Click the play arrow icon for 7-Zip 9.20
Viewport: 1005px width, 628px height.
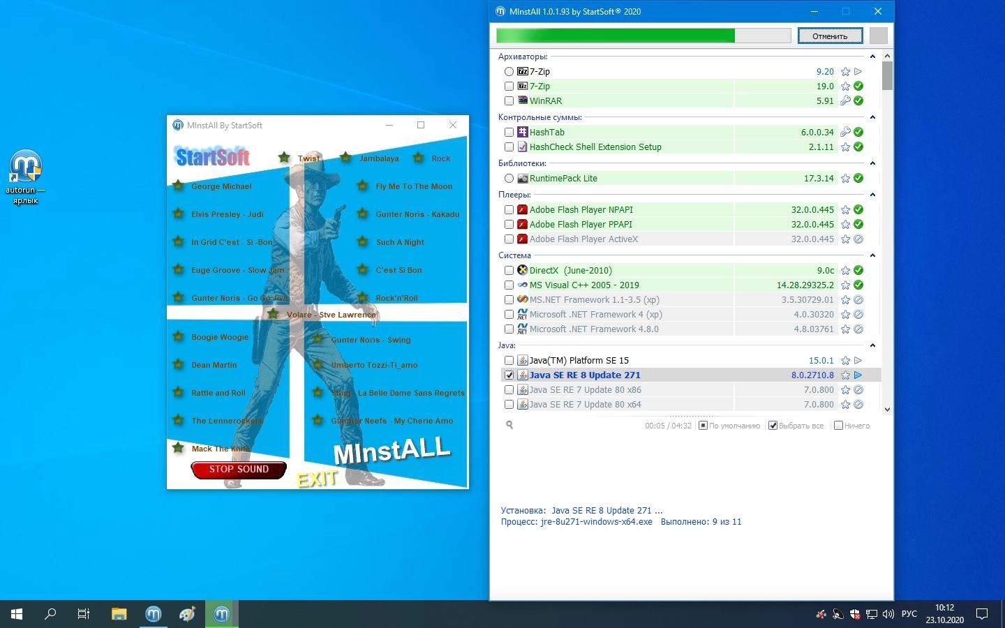pos(858,71)
